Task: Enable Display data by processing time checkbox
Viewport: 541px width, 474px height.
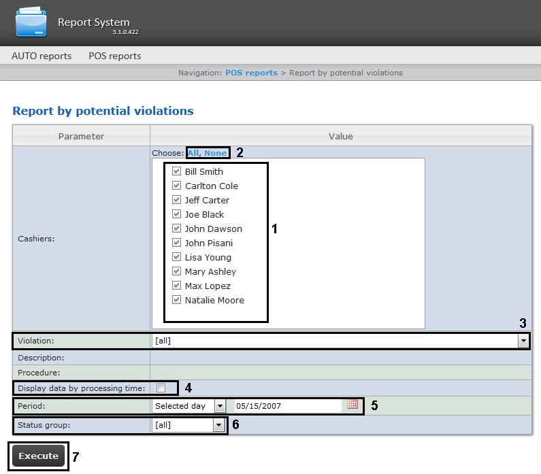Action: pos(161,388)
